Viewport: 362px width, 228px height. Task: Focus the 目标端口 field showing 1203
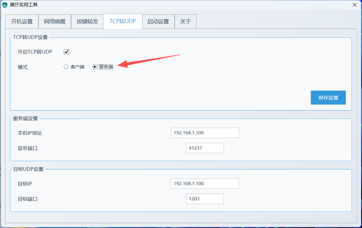tap(205, 199)
